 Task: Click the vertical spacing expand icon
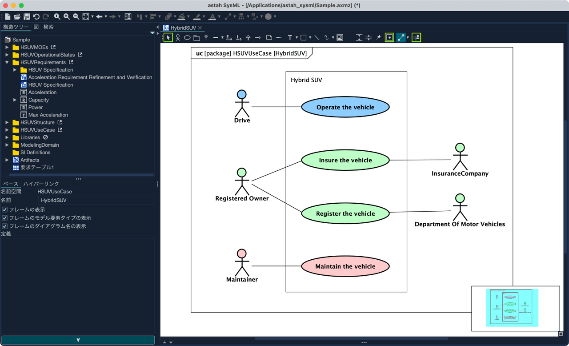click(359, 38)
